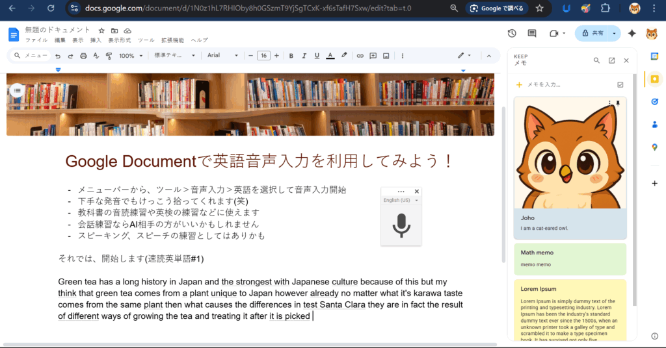
Task: Click the print icon in toolbar
Action: click(x=83, y=56)
